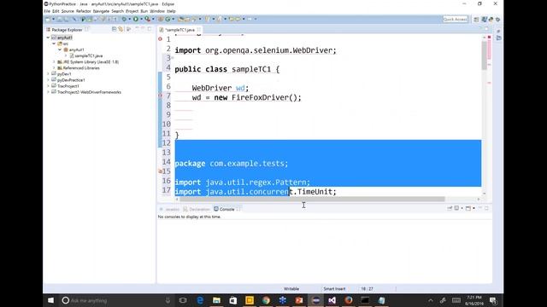Click the New Java Package icon in toolbar
547x307 pixels.
[x=160, y=19]
